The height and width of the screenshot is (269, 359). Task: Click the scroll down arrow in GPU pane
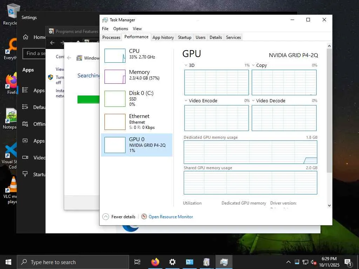point(329,205)
